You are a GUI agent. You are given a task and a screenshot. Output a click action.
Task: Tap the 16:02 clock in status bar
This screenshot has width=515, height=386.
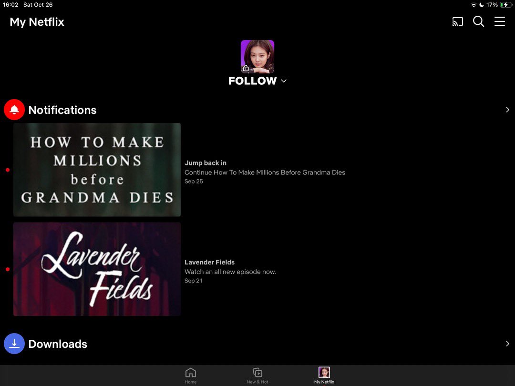pyautogui.click(x=10, y=5)
